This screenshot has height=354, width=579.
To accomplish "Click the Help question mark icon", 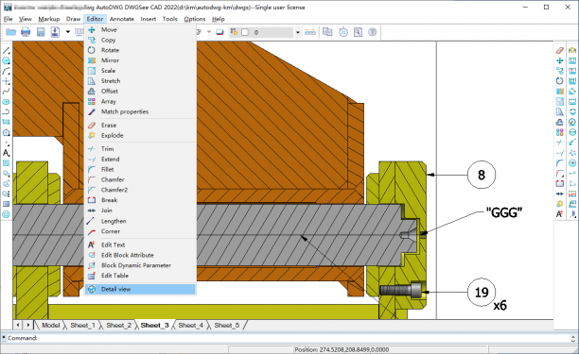I will tap(372, 32).
